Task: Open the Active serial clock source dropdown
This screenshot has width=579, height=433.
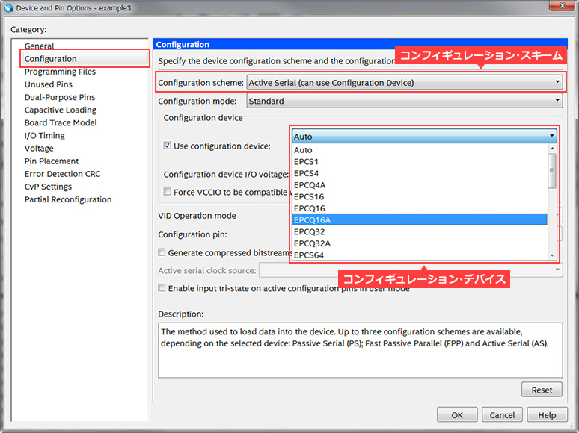Action: [411, 270]
